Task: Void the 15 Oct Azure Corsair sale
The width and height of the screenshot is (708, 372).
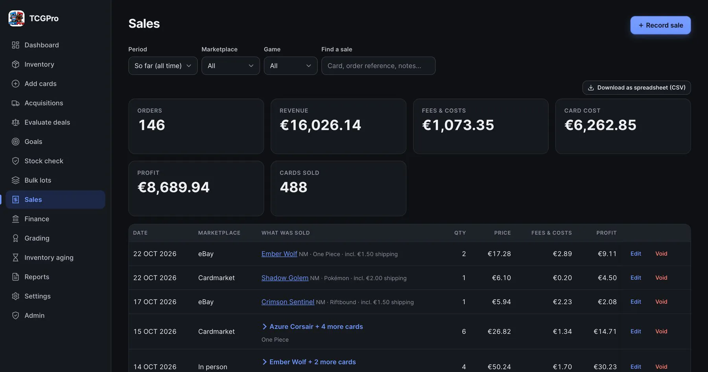Action: 661,332
